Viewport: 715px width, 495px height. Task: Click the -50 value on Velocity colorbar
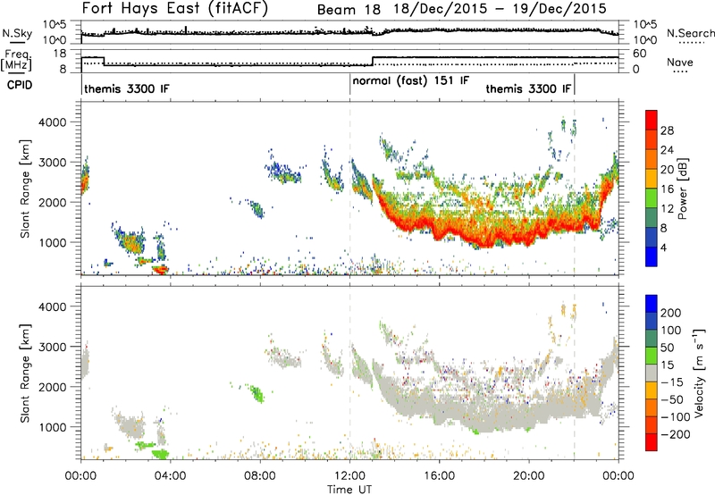click(x=672, y=399)
